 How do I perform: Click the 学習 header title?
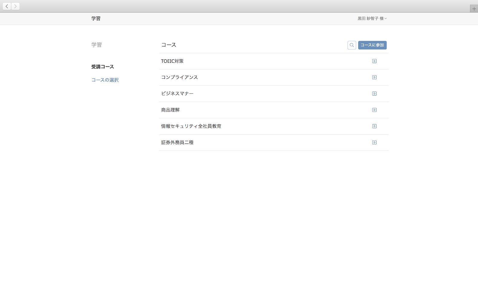click(x=96, y=19)
